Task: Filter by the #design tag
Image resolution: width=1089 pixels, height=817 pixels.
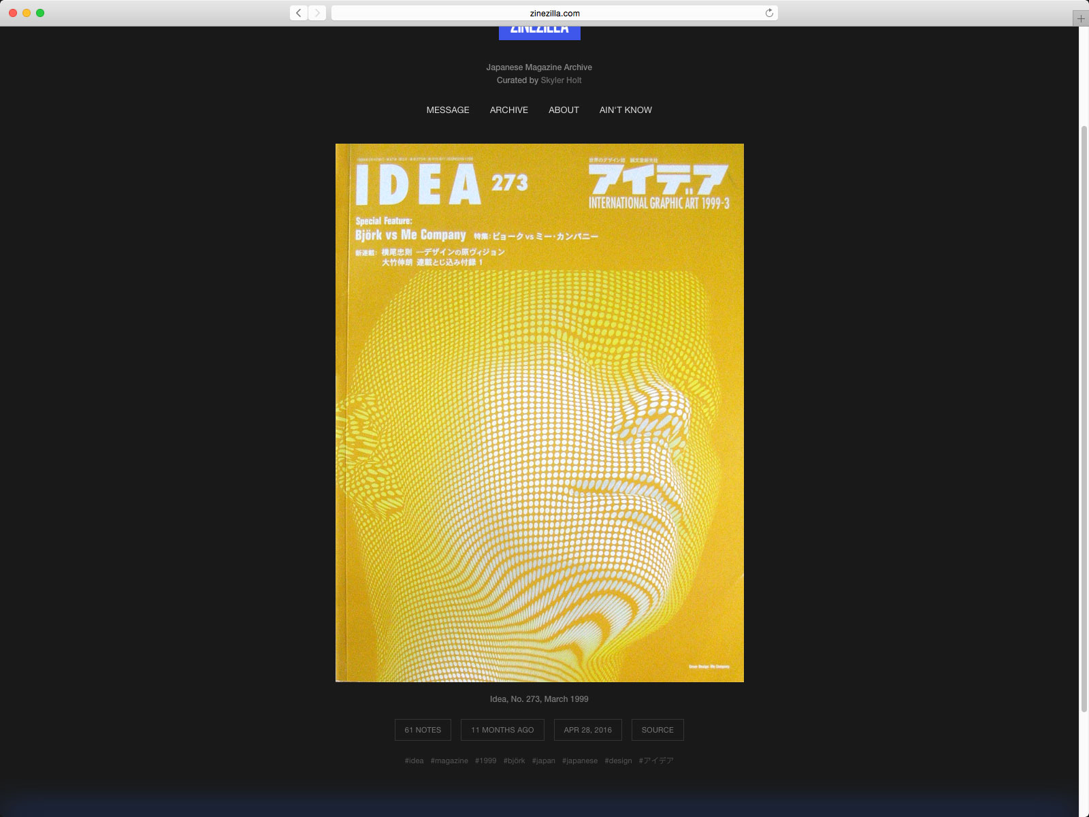Action: [618, 760]
